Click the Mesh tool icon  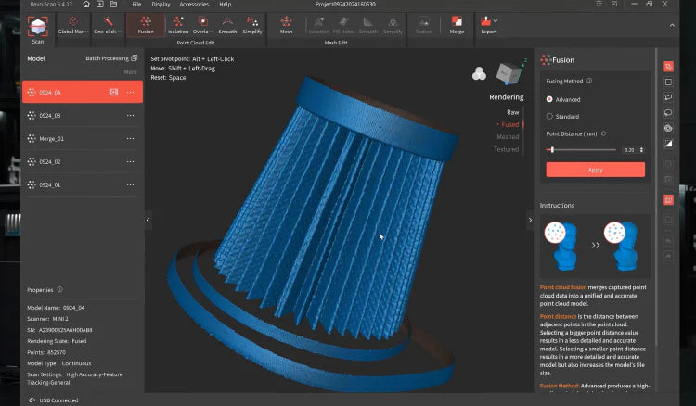pyautogui.click(x=286, y=23)
